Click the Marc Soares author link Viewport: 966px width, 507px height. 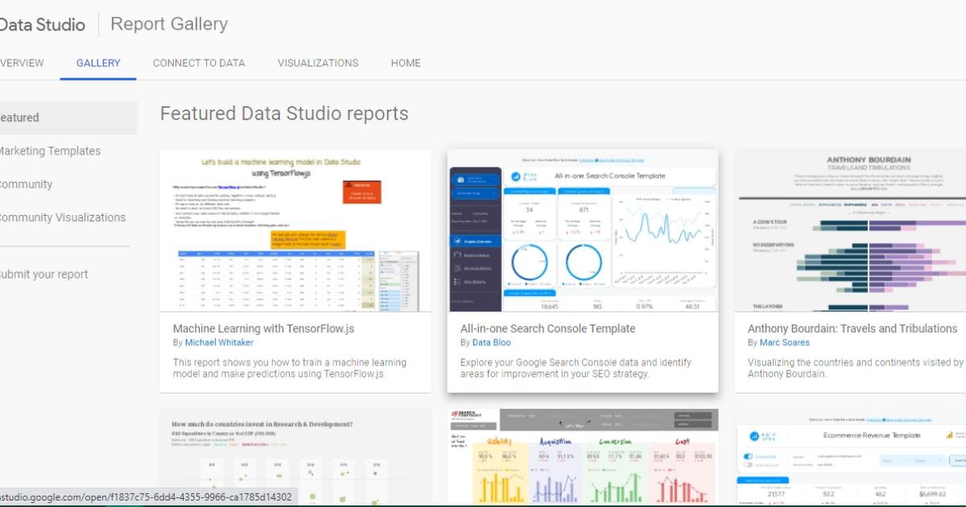pyautogui.click(x=784, y=342)
